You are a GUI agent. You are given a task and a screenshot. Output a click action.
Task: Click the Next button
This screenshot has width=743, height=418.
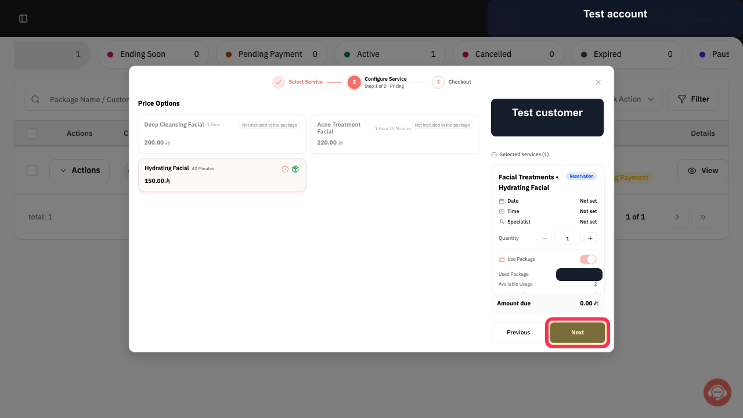[x=578, y=333]
